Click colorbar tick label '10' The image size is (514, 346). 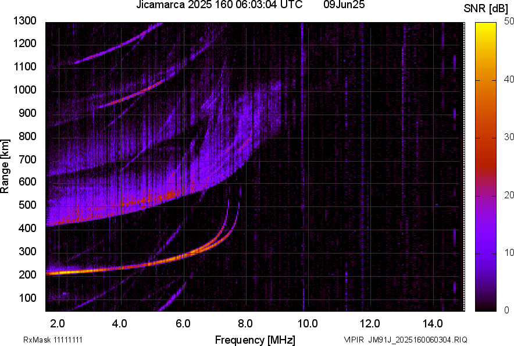509,252
